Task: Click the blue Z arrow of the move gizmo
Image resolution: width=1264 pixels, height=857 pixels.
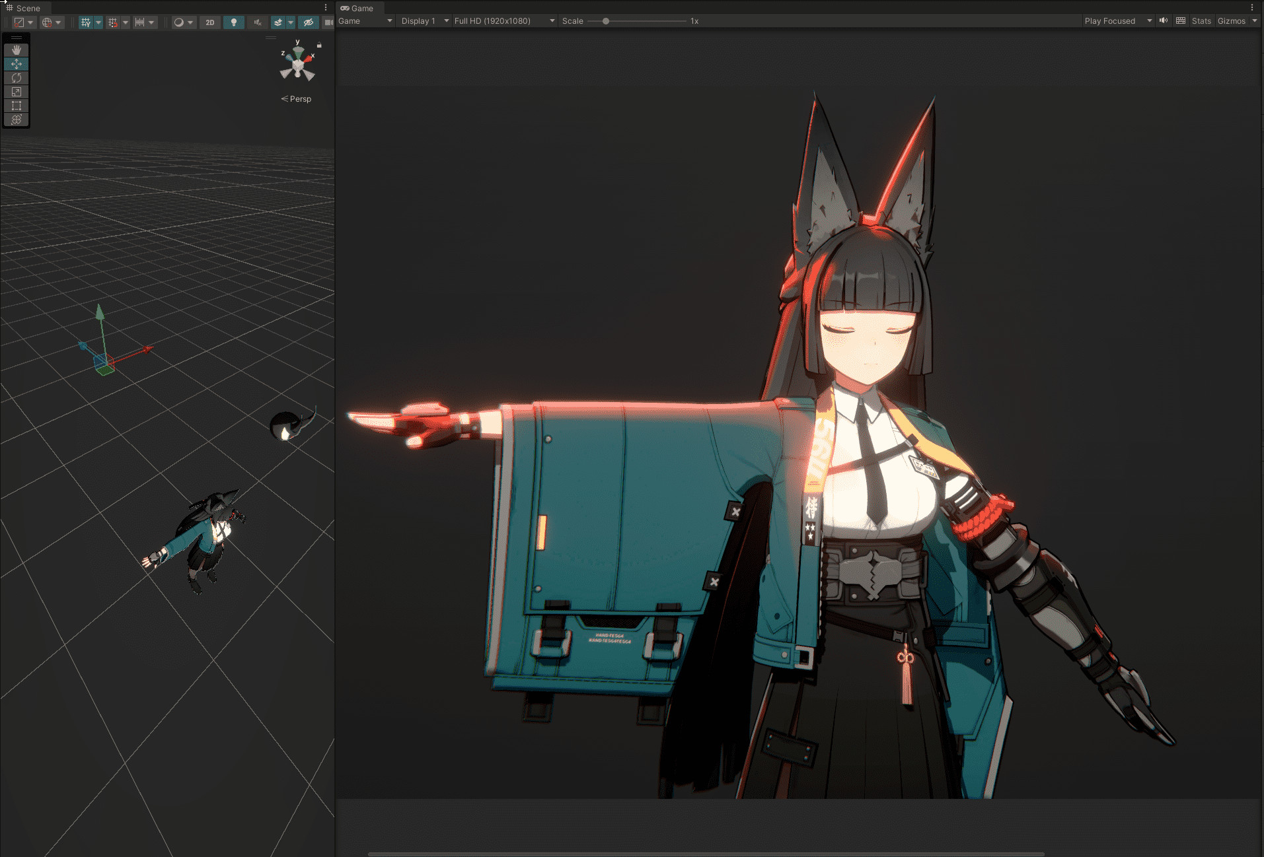Action: [83, 346]
